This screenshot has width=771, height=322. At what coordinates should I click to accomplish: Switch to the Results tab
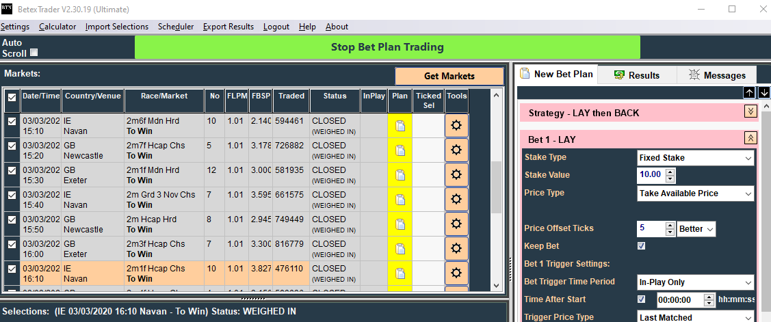[637, 75]
